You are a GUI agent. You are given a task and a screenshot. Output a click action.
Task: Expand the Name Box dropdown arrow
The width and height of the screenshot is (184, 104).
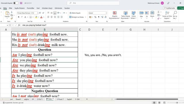pyautogui.click(x=7, y=25)
